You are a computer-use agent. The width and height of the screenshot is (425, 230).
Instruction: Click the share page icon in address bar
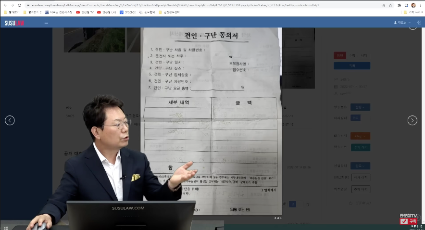click(383, 5)
